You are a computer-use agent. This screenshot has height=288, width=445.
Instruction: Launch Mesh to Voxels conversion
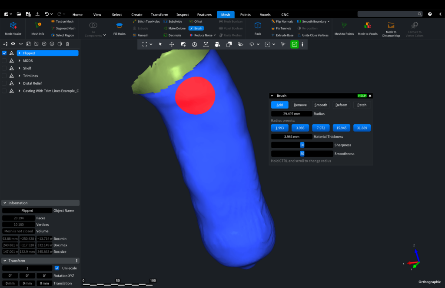click(368, 28)
